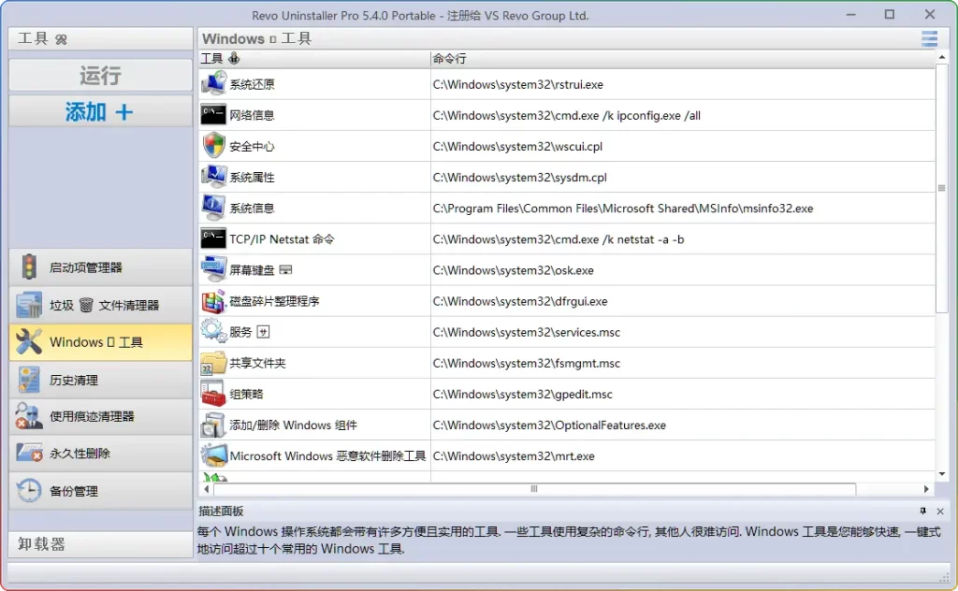Select the OptionalFeatures.exe command cell
Image resolution: width=958 pixels, height=591 pixels.
(682, 425)
